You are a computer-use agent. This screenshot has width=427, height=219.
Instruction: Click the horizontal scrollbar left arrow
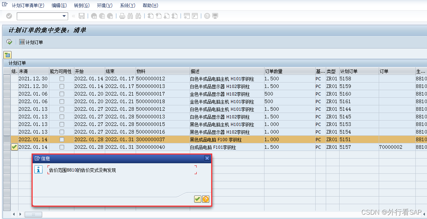(14, 214)
